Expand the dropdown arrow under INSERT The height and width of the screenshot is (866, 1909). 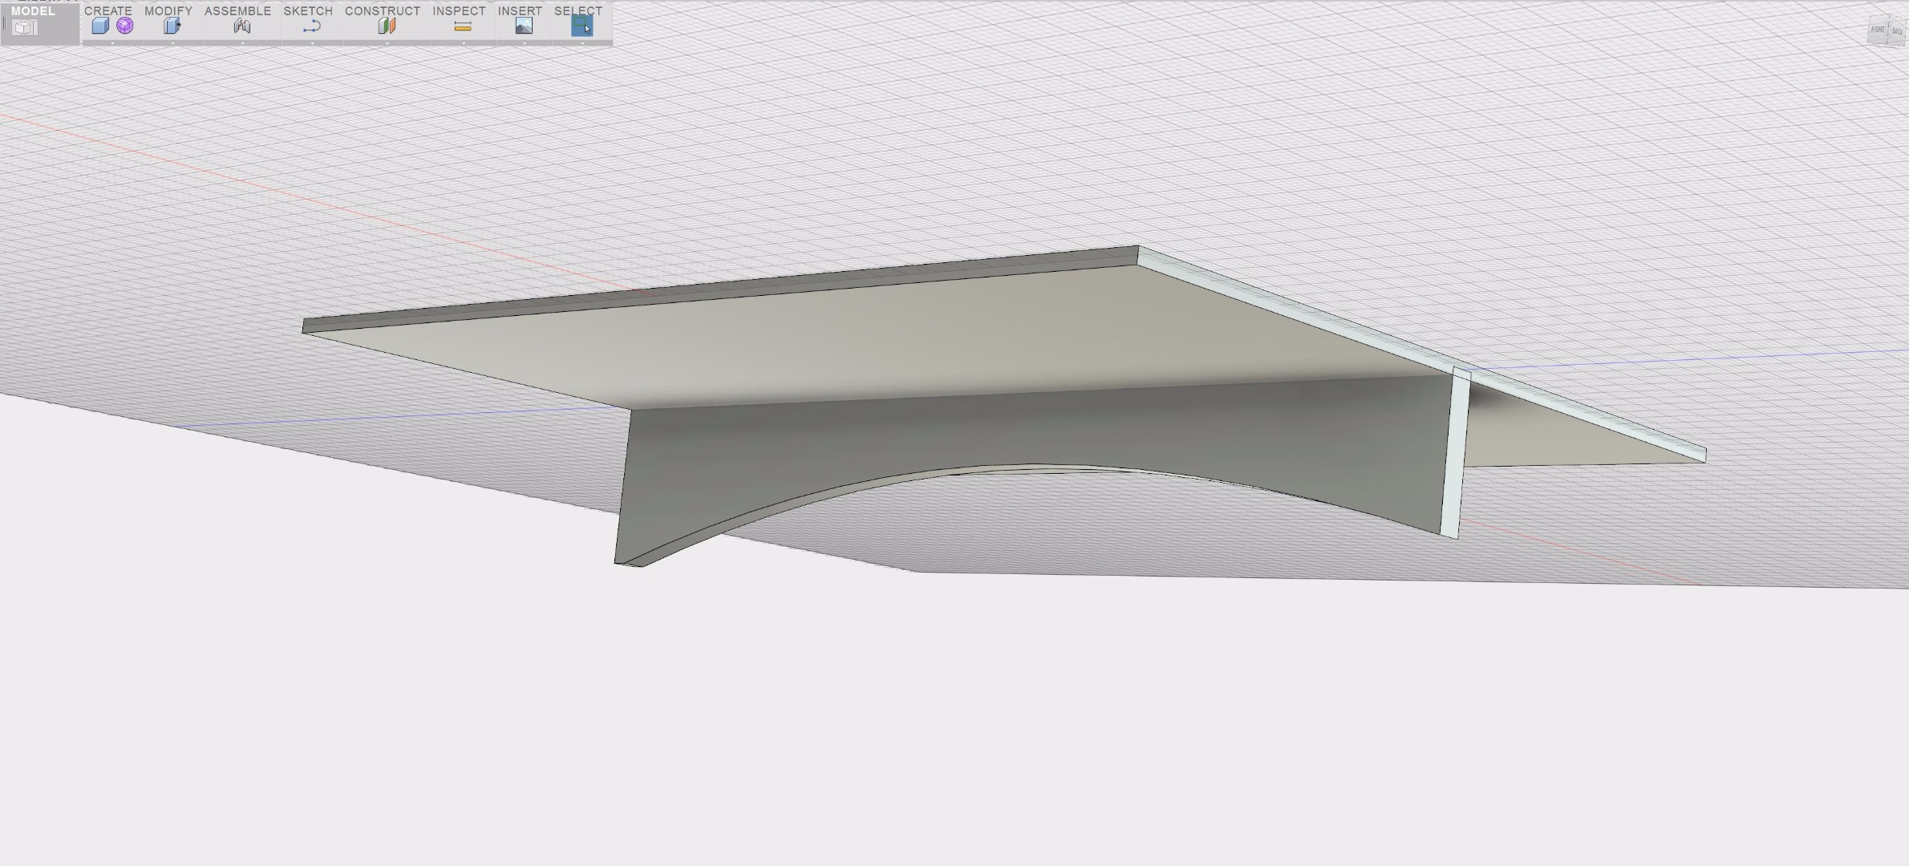pos(524,42)
